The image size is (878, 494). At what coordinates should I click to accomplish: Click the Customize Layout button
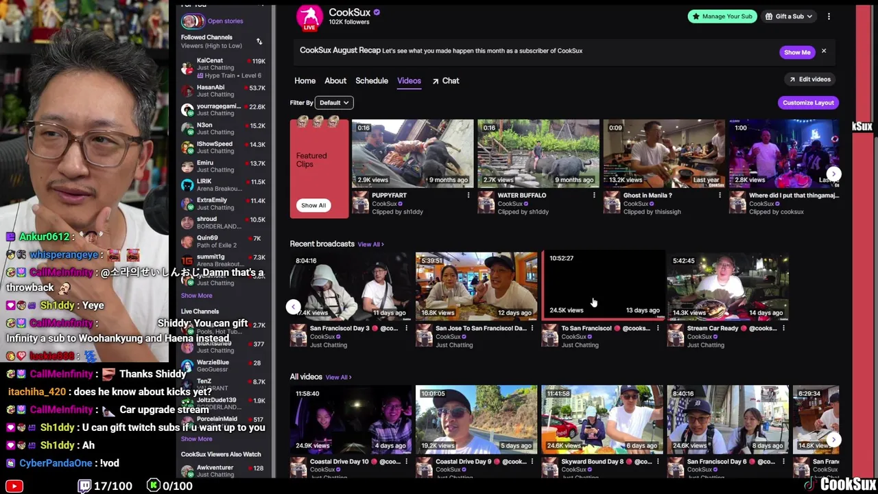tap(808, 103)
